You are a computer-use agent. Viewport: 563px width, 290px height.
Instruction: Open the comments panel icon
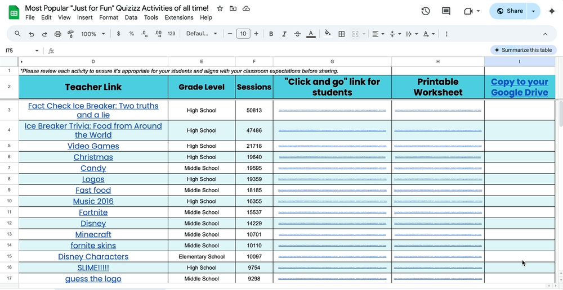(446, 11)
